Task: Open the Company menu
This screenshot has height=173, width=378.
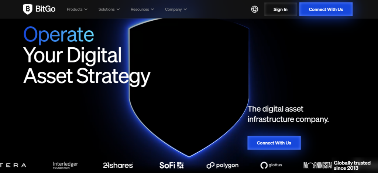Action: [176, 9]
